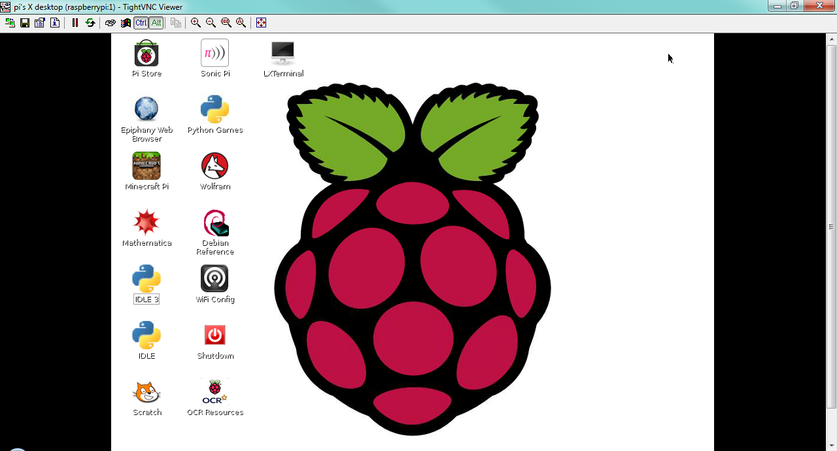
Task: Zoom out of the remote desktop
Action: click(x=211, y=23)
